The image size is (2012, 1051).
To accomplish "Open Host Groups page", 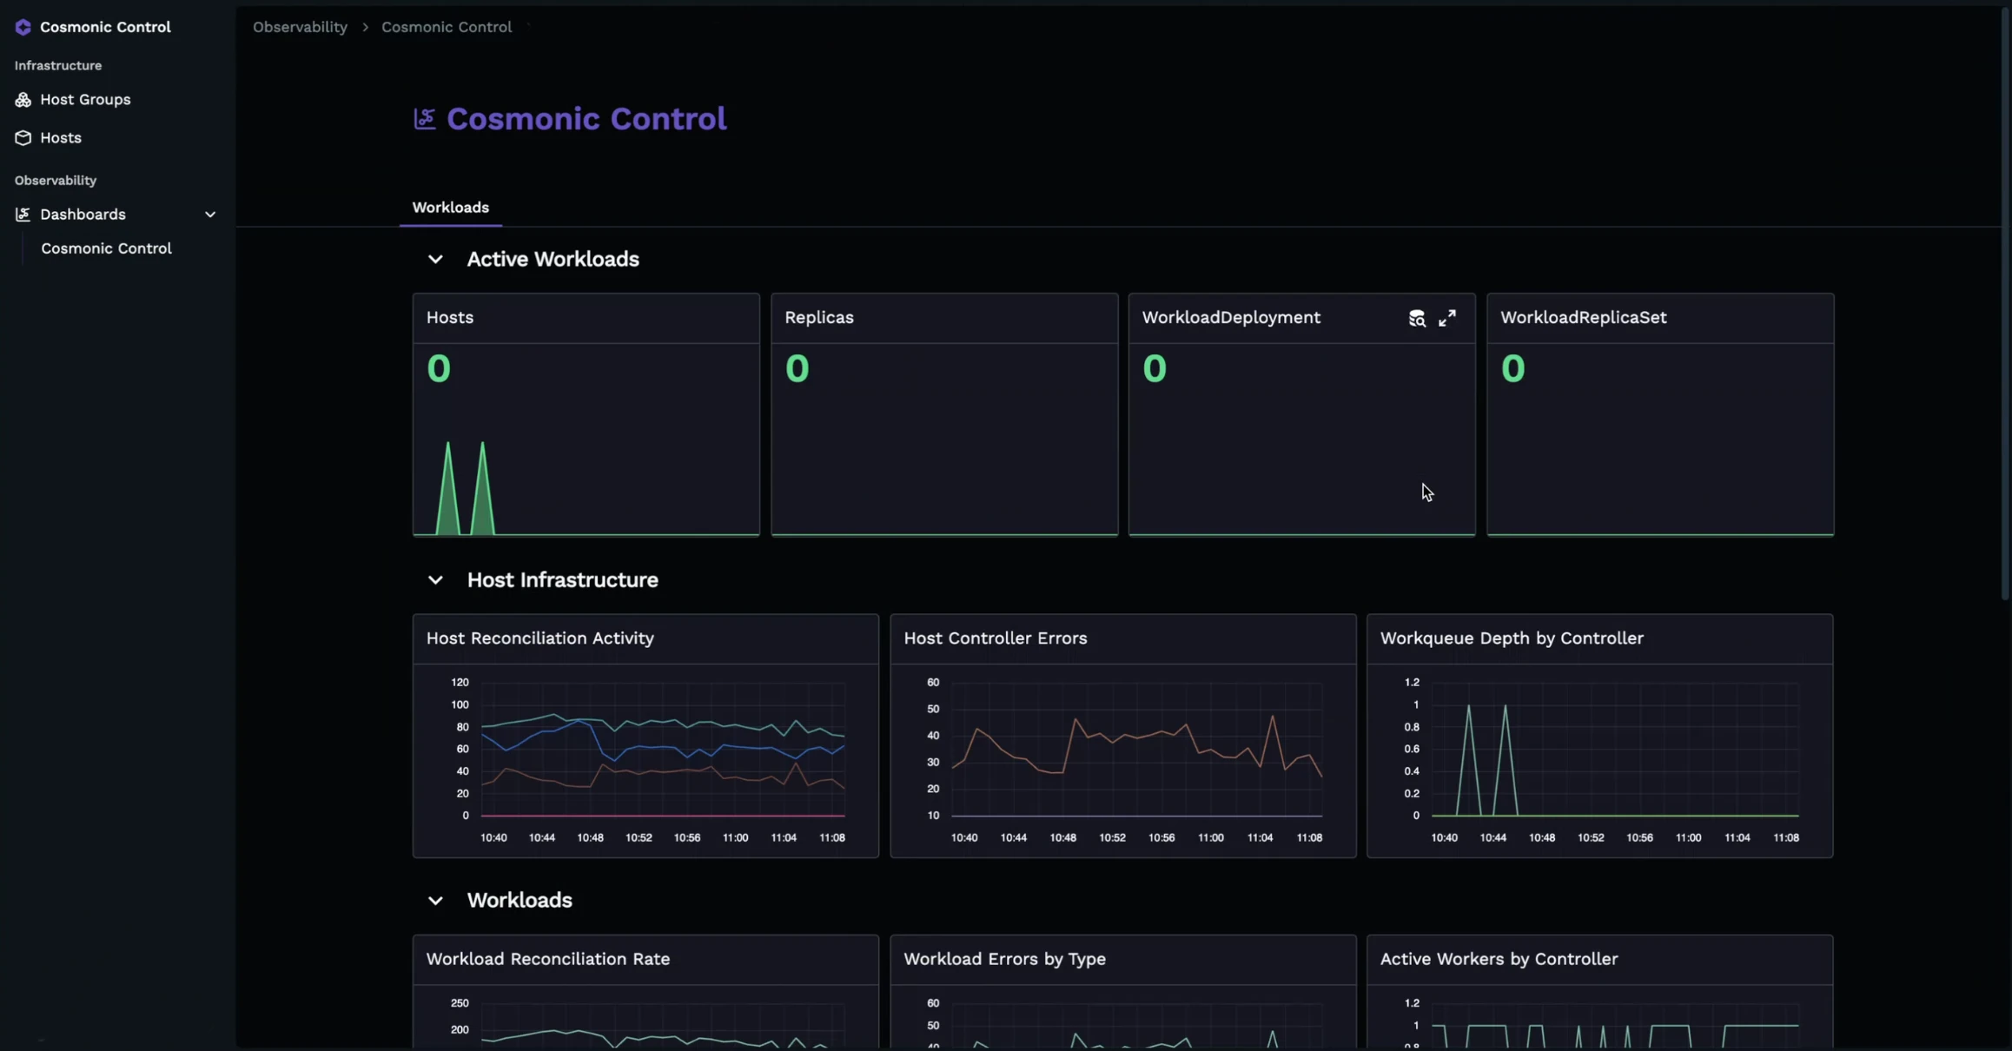I will click(x=85, y=100).
